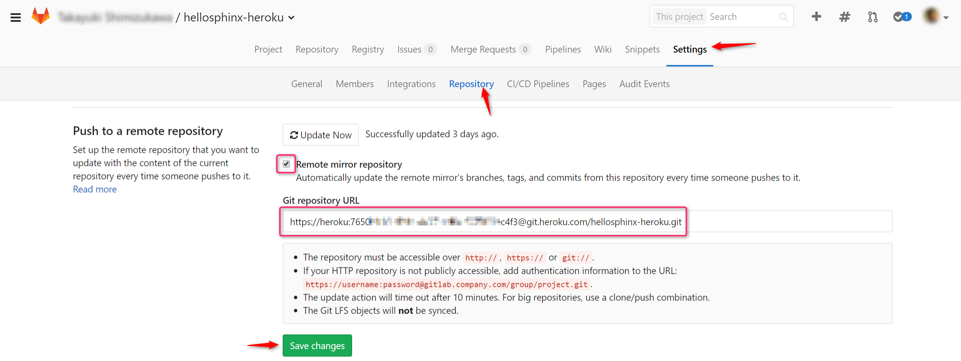
Task: Click the Update Now button
Action: tap(321, 135)
